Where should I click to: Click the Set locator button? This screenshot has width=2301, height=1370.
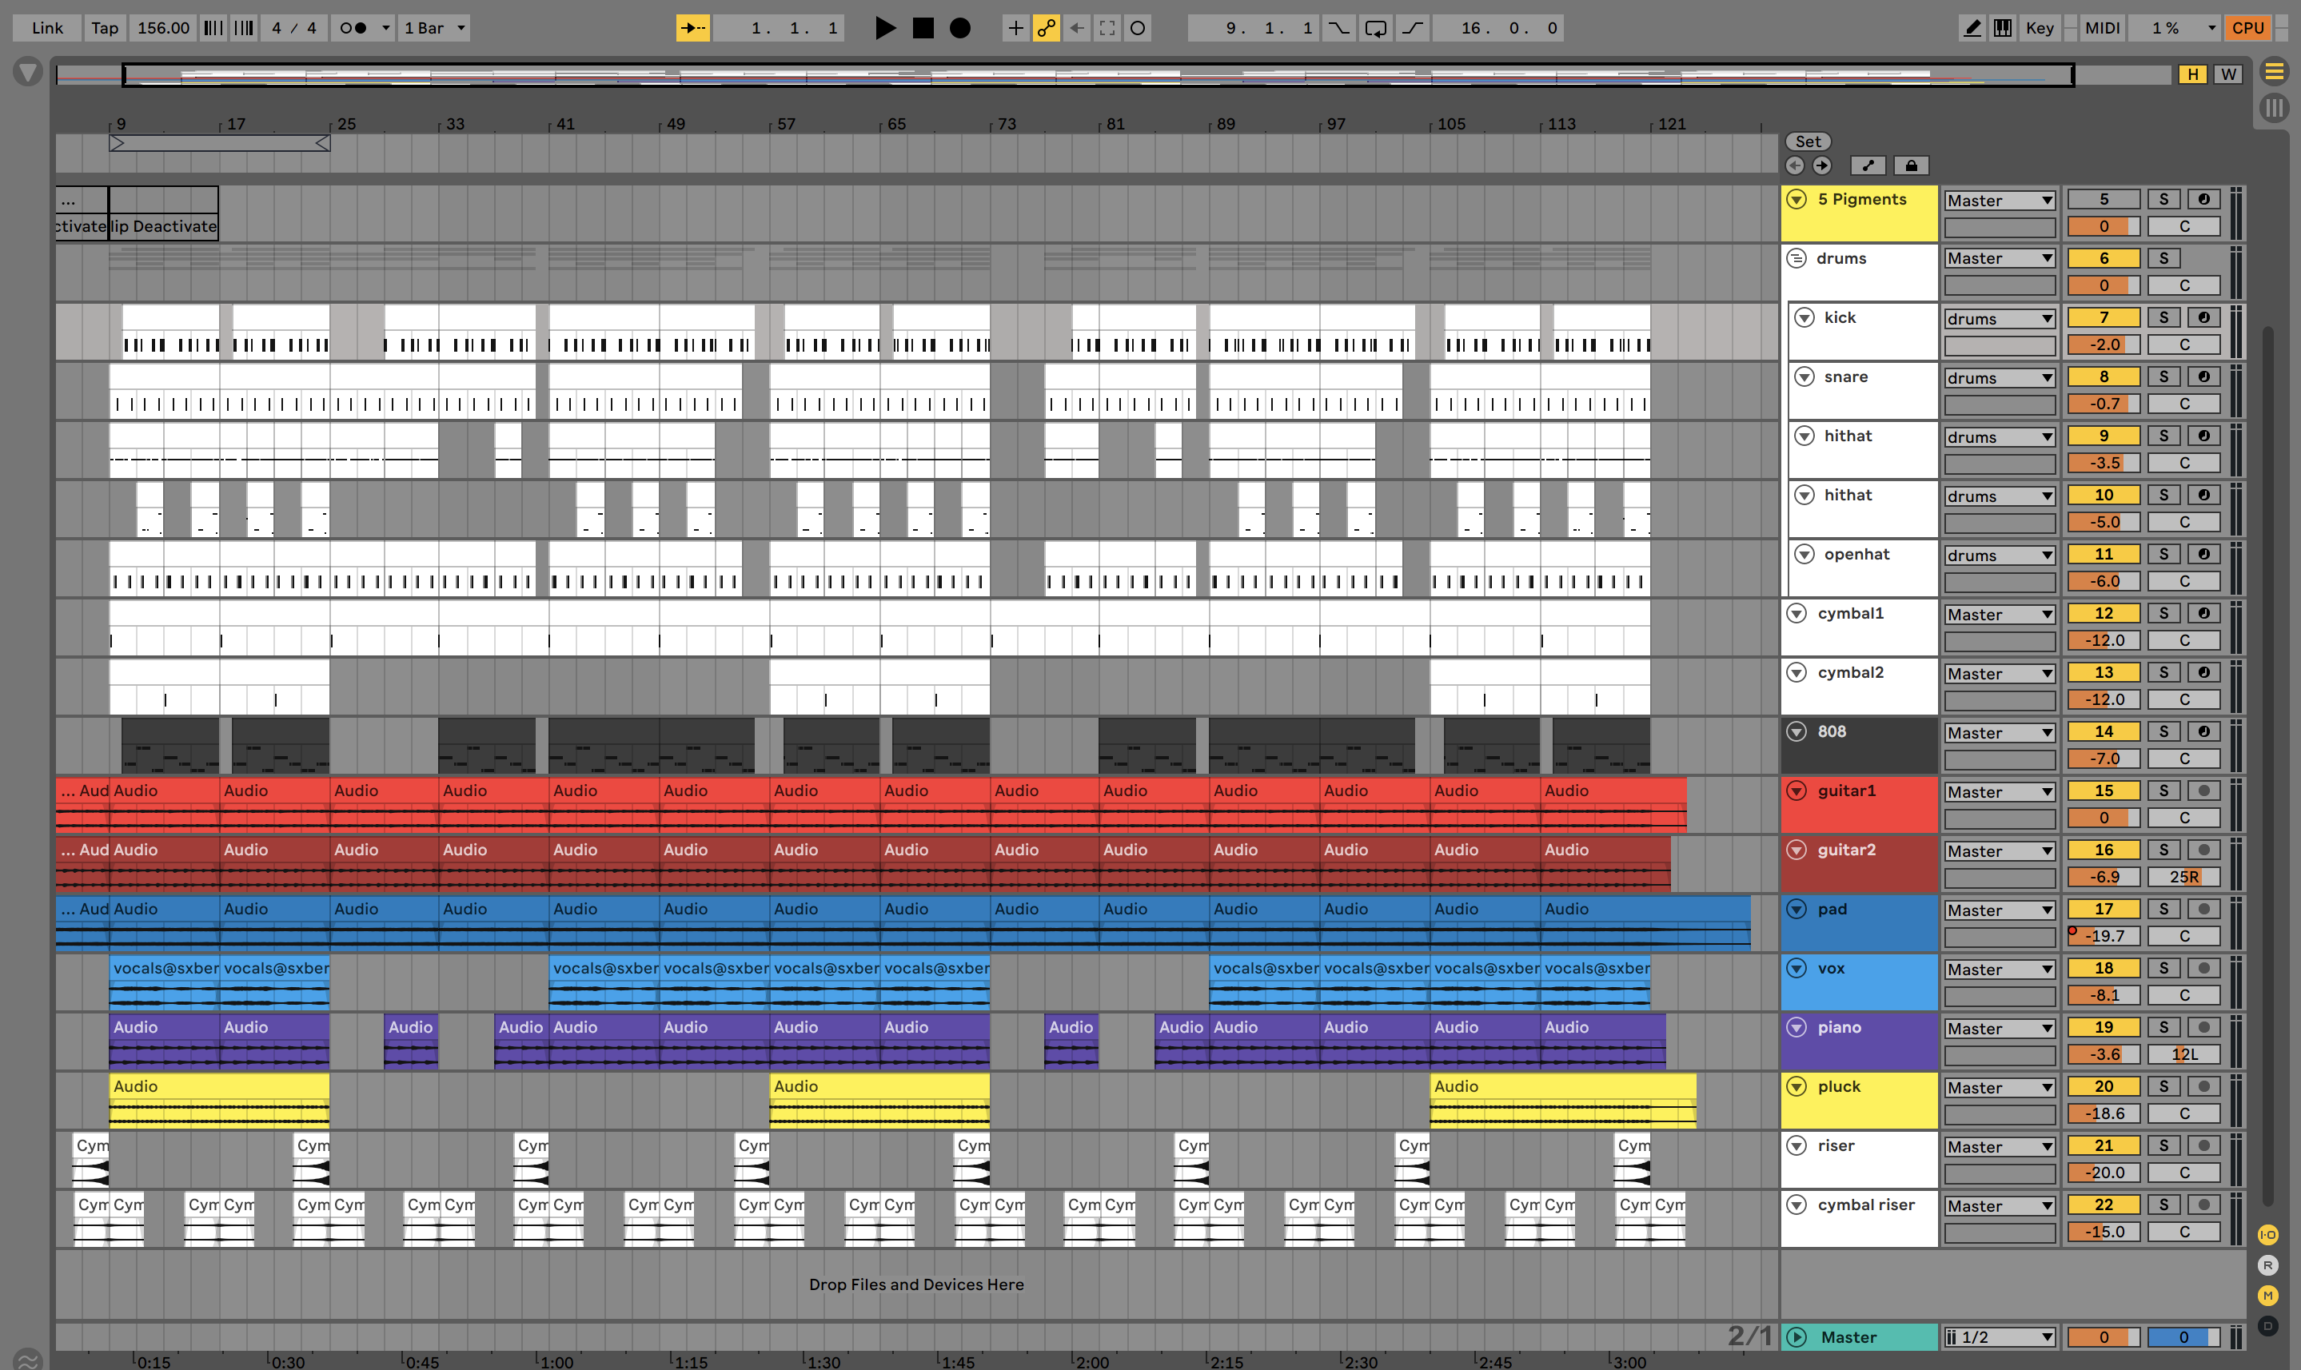pos(1807,141)
